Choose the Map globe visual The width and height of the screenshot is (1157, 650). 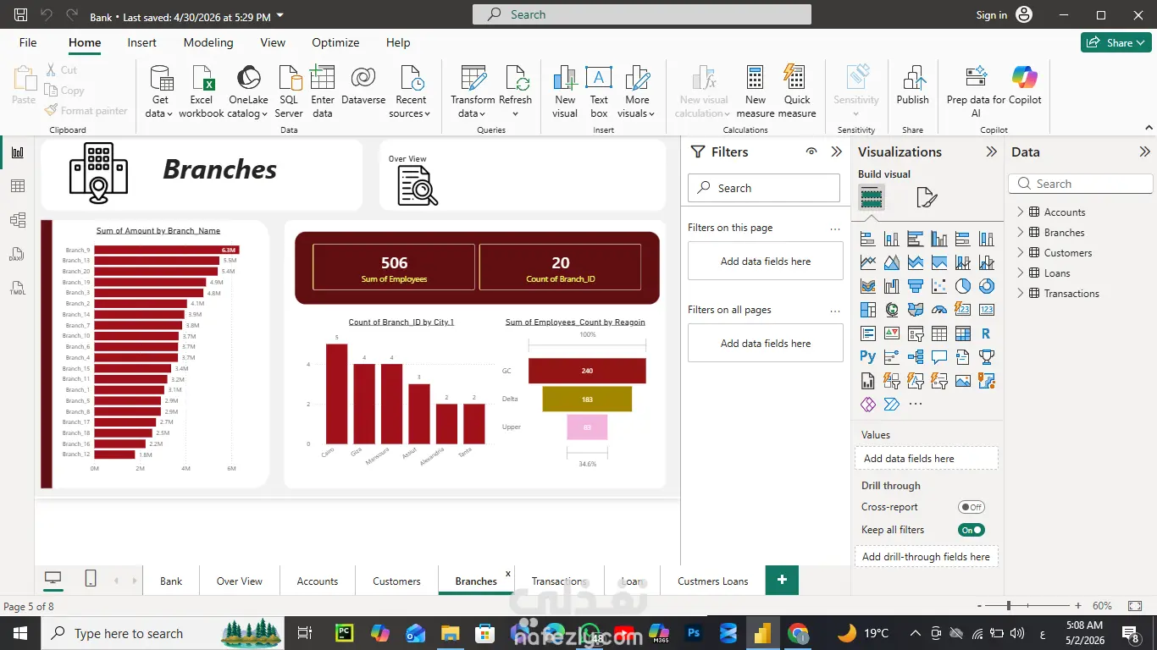pyautogui.click(x=892, y=310)
